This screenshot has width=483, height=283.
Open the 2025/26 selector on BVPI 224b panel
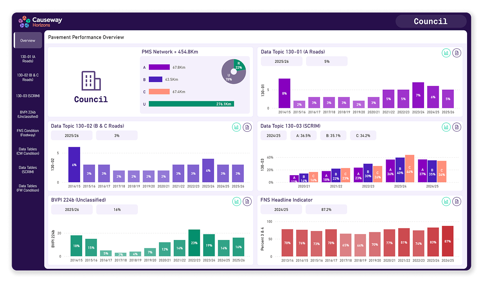[72, 209]
